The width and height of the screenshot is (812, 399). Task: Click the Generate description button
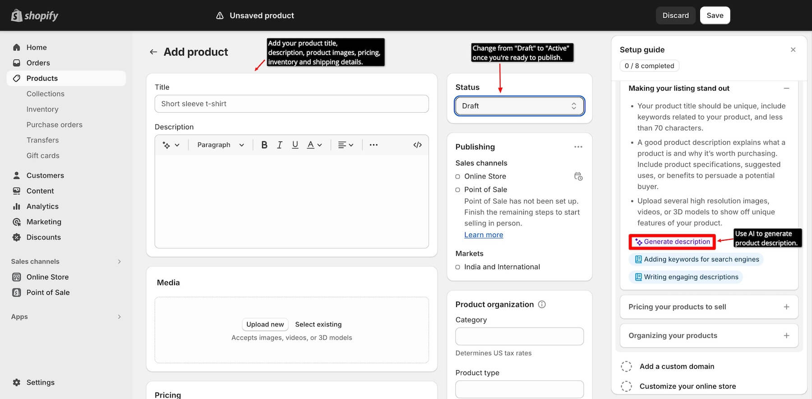672,242
